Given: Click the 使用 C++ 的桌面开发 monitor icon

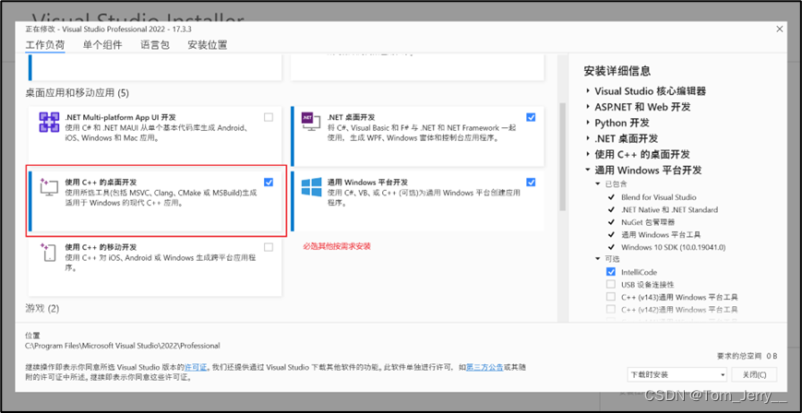Looking at the screenshot, I should coord(50,187).
